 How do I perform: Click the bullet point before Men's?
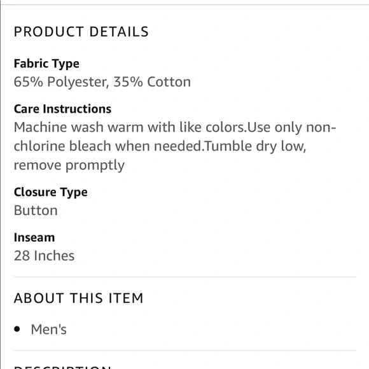pos(17,329)
